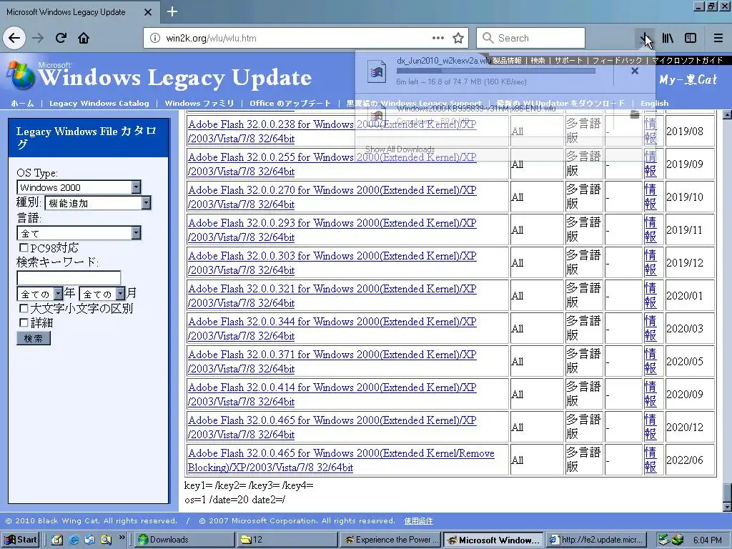Click the download progress bar for dx_Jun2010
The height and width of the screenshot is (549, 732).
pos(496,71)
